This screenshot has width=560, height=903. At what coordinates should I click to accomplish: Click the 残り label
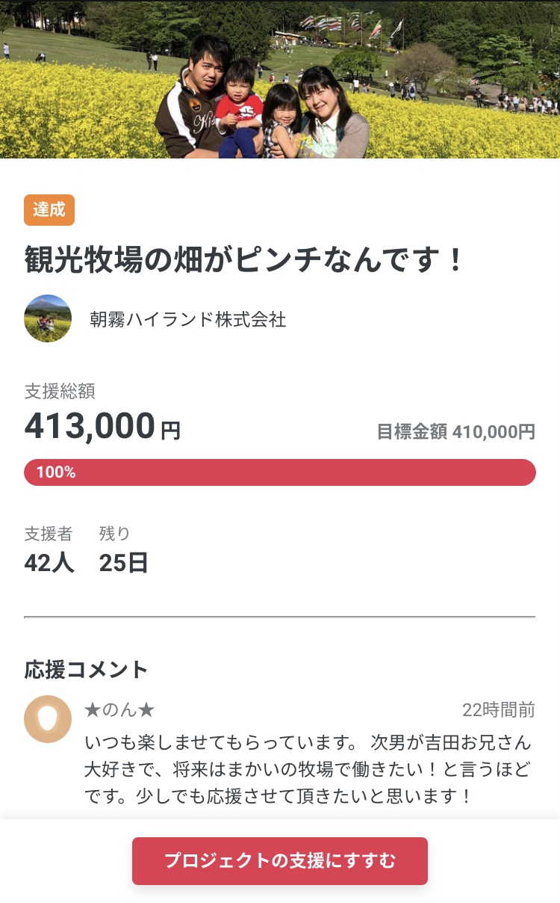[115, 534]
